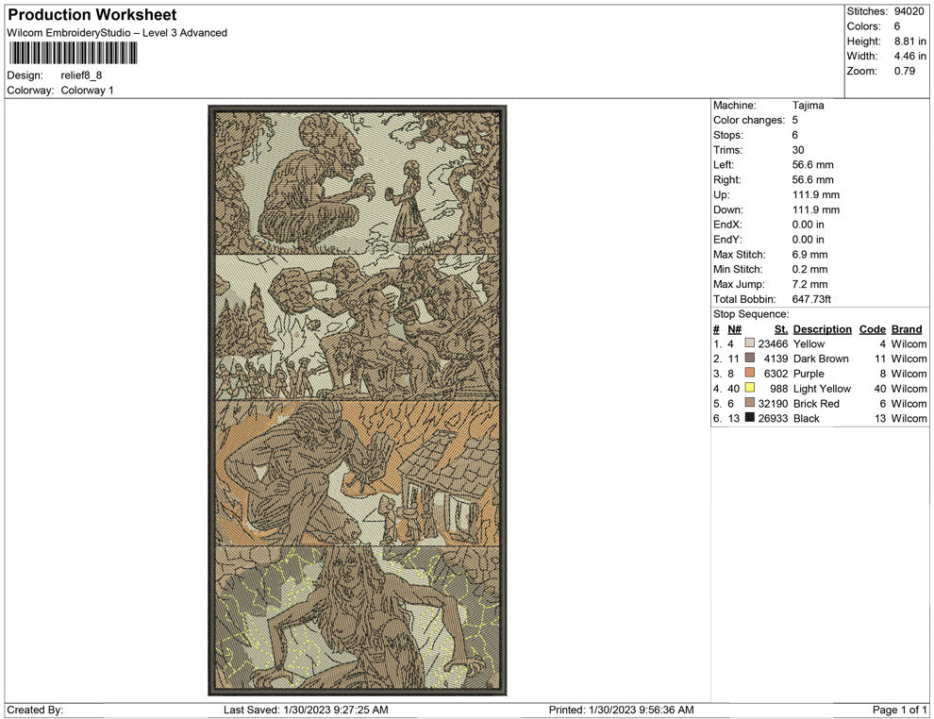The image size is (934, 719).
Task: Click the Black thread color swatch
Action: tap(750, 418)
